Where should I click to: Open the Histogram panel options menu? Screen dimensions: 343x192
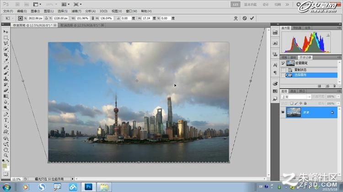[x=339, y=28]
